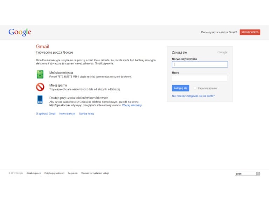Open Gmail do pracy footer link

click(34, 173)
